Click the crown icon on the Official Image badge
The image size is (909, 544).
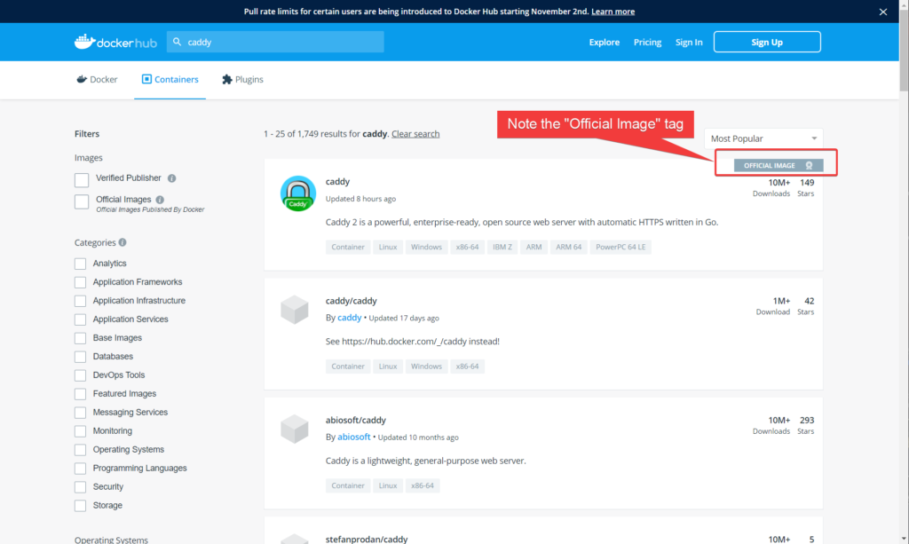click(x=808, y=164)
